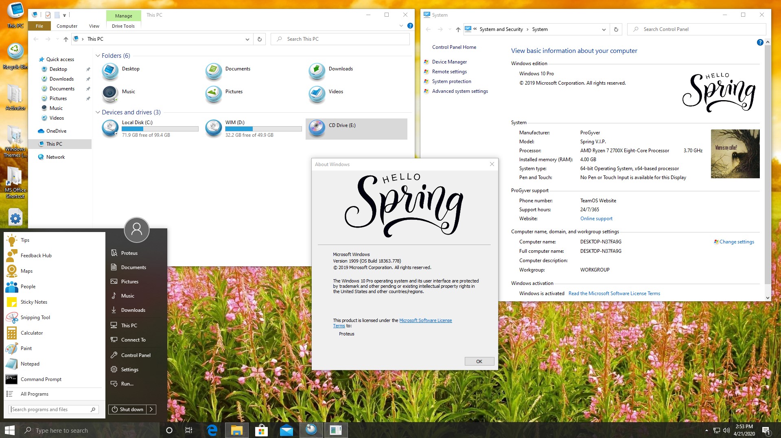Open the Mail app from taskbar
Viewport: 781px width, 438px height.
(286, 430)
